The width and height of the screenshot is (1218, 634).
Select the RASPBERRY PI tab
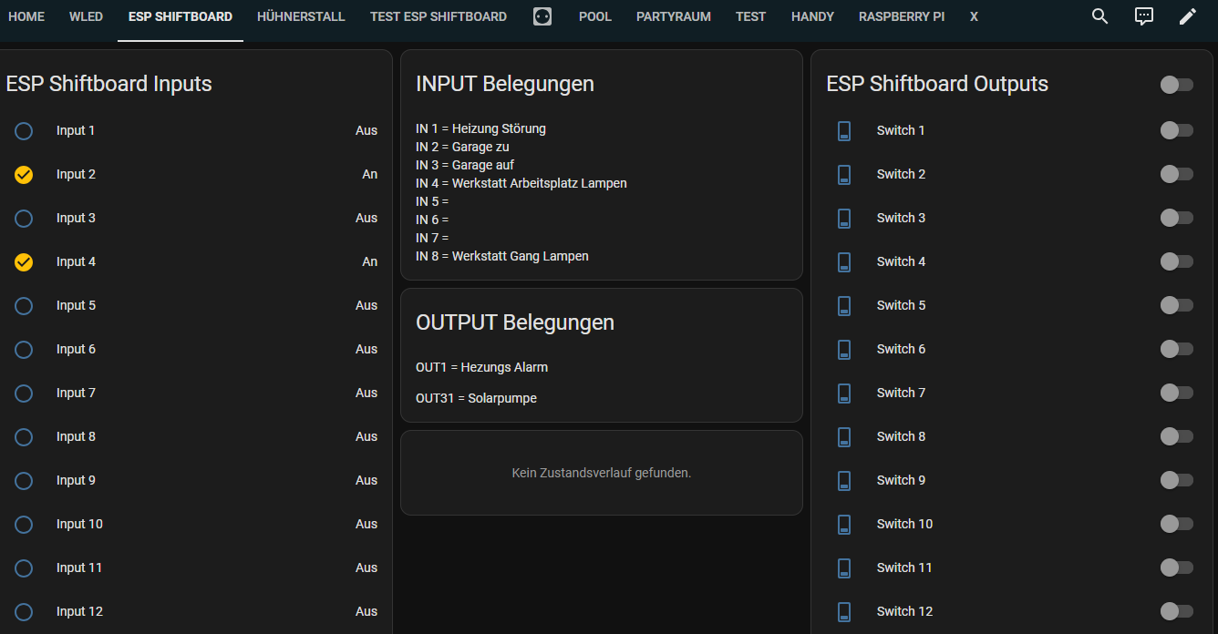pos(901,15)
